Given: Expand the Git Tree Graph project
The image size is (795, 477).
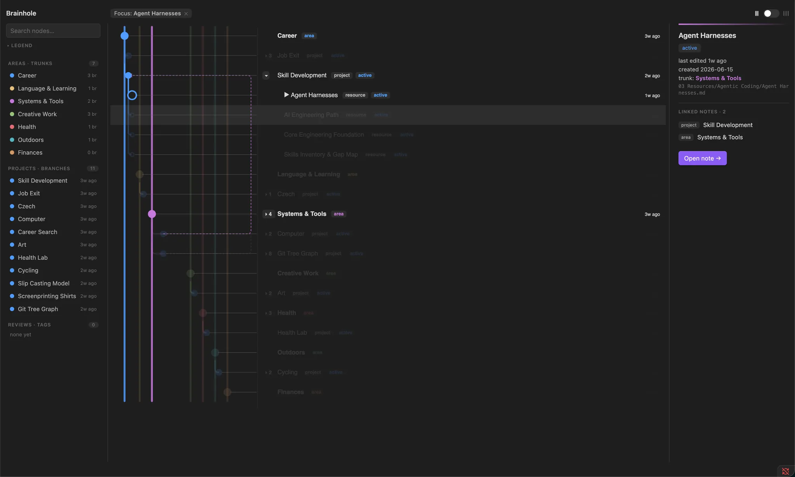Looking at the screenshot, I should [268, 254].
